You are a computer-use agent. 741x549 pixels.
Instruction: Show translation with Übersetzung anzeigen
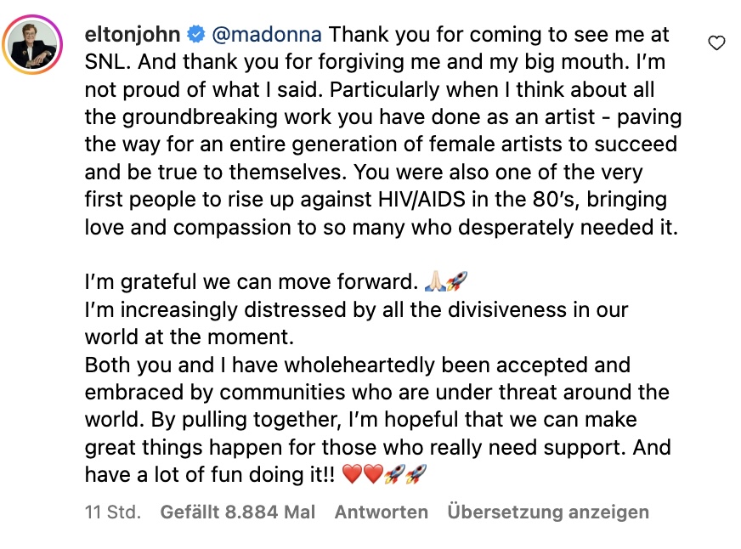tap(548, 512)
